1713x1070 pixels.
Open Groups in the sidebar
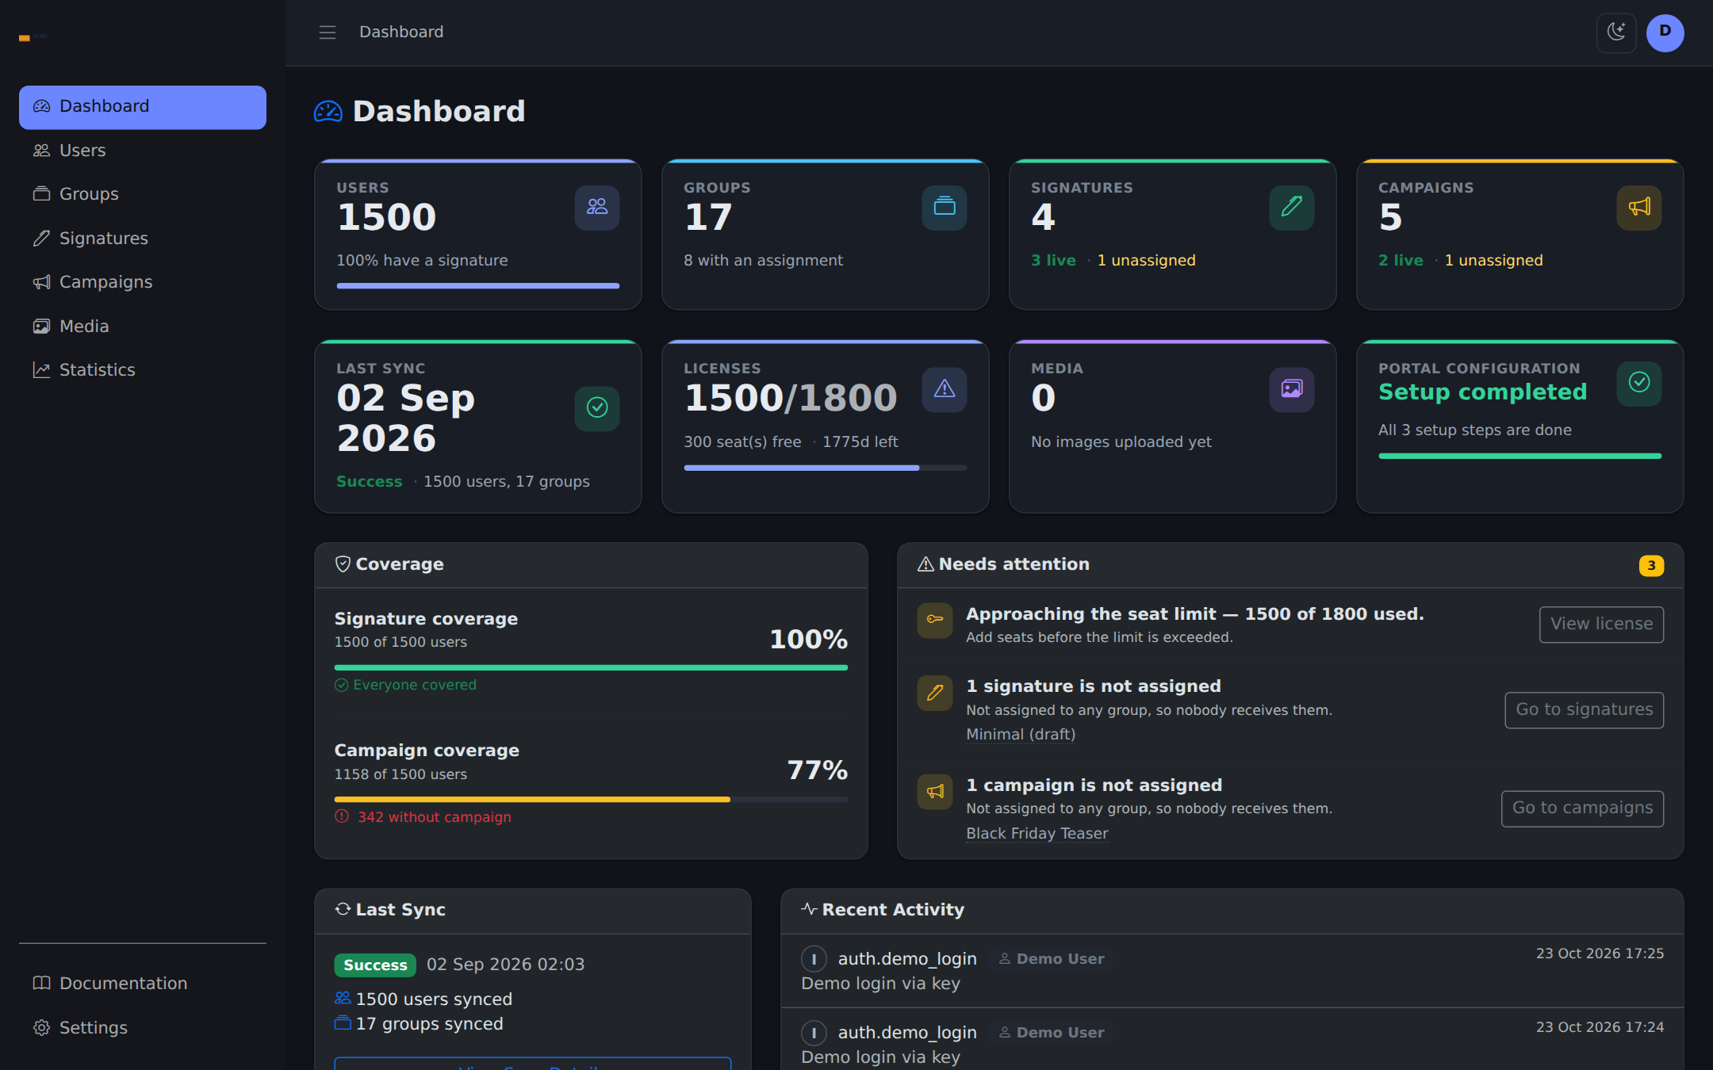click(143, 194)
